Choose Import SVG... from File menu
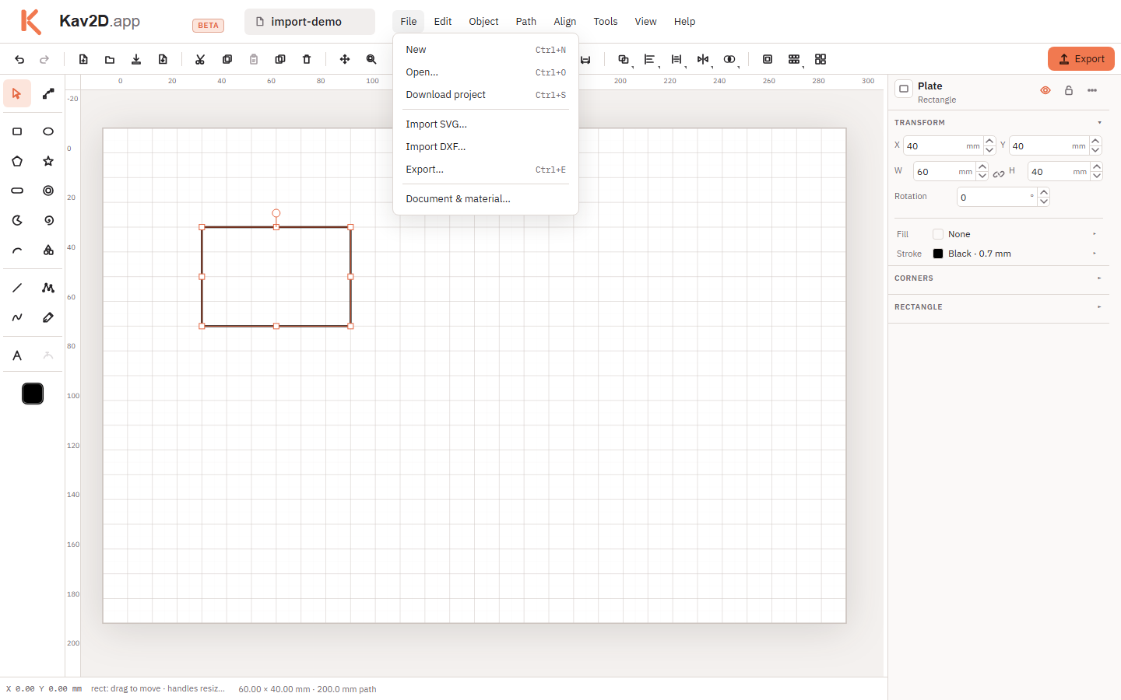The image size is (1121, 700). (486, 124)
